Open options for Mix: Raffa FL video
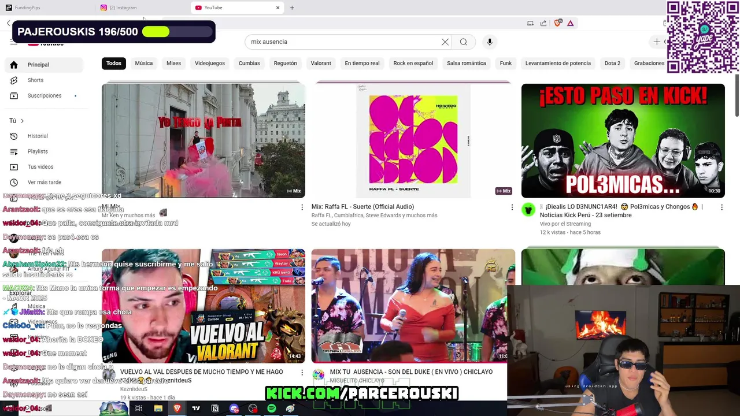The width and height of the screenshot is (740, 416). pyautogui.click(x=512, y=207)
